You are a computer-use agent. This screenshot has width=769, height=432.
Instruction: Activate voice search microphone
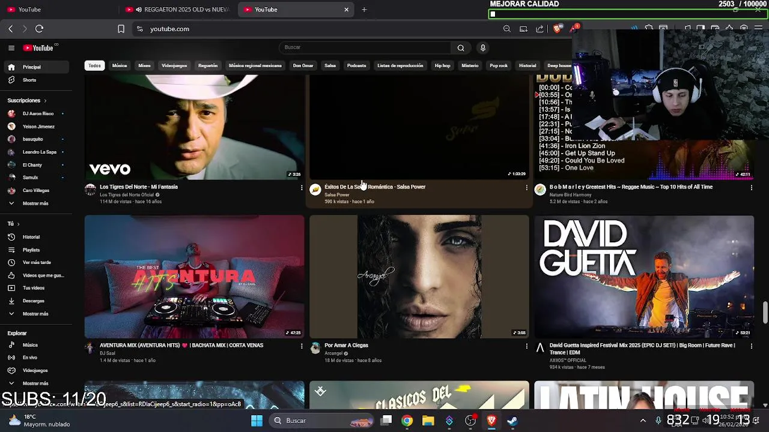tap(482, 48)
